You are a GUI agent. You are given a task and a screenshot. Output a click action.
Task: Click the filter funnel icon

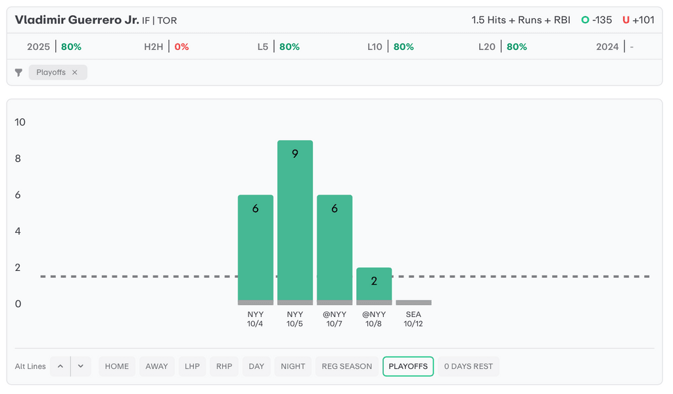[19, 73]
